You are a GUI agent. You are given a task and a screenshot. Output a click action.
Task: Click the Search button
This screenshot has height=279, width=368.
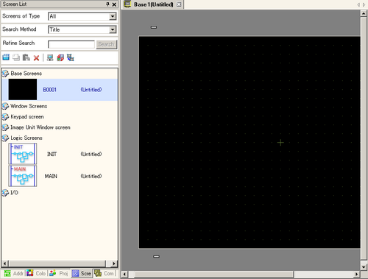coord(106,44)
